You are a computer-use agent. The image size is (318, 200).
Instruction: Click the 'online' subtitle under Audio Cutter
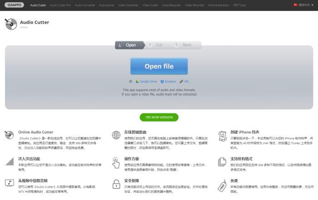[24, 27]
